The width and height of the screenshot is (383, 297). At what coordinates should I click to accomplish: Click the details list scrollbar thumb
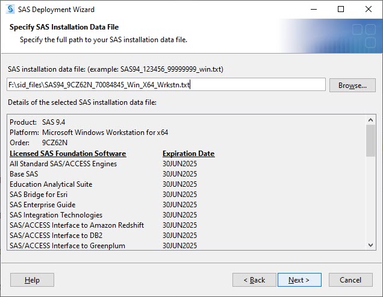pyautogui.click(x=370, y=140)
